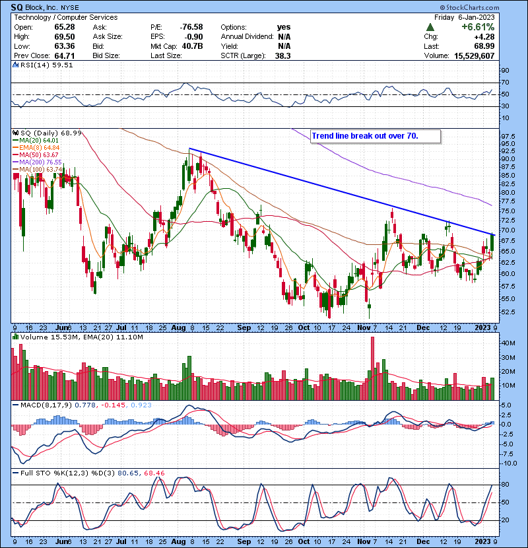Image resolution: width=528 pixels, height=548 pixels.
Task: Click the 40M volume axis level
Action: point(508,343)
